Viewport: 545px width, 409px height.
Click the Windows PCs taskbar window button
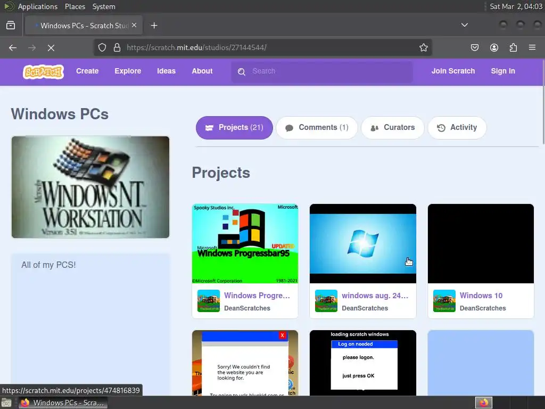[x=63, y=403]
